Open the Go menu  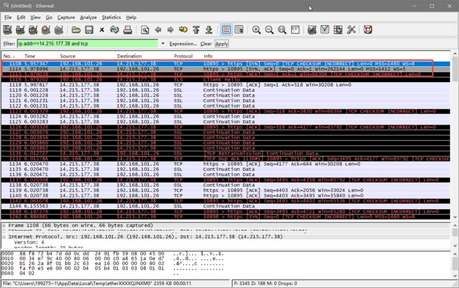coord(49,17)
